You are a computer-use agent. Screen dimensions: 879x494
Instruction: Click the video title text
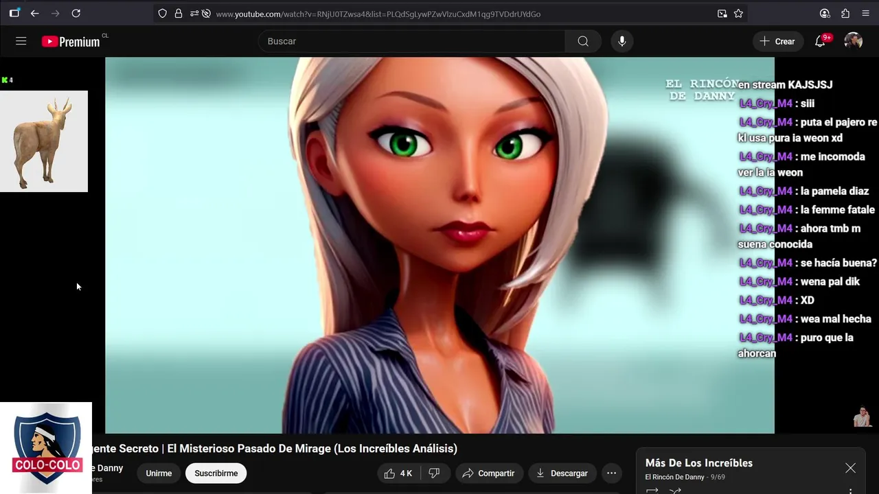click(274, 449)
